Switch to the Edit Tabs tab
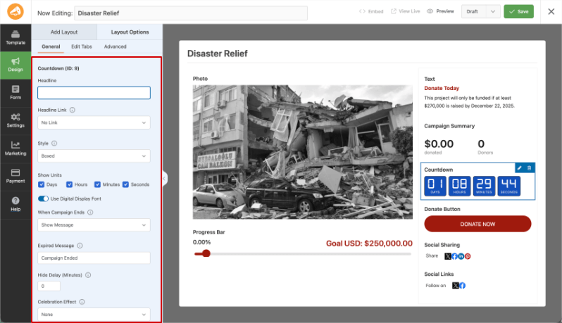Image resolution: width=562 pixels, height=323 pixels. pyautogui.click(x=82, y=46)
